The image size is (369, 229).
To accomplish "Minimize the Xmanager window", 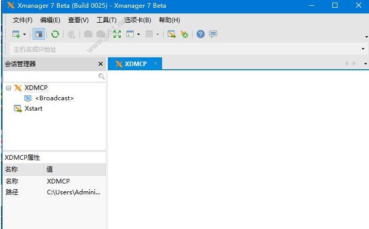I will click(x=312, y=5).
